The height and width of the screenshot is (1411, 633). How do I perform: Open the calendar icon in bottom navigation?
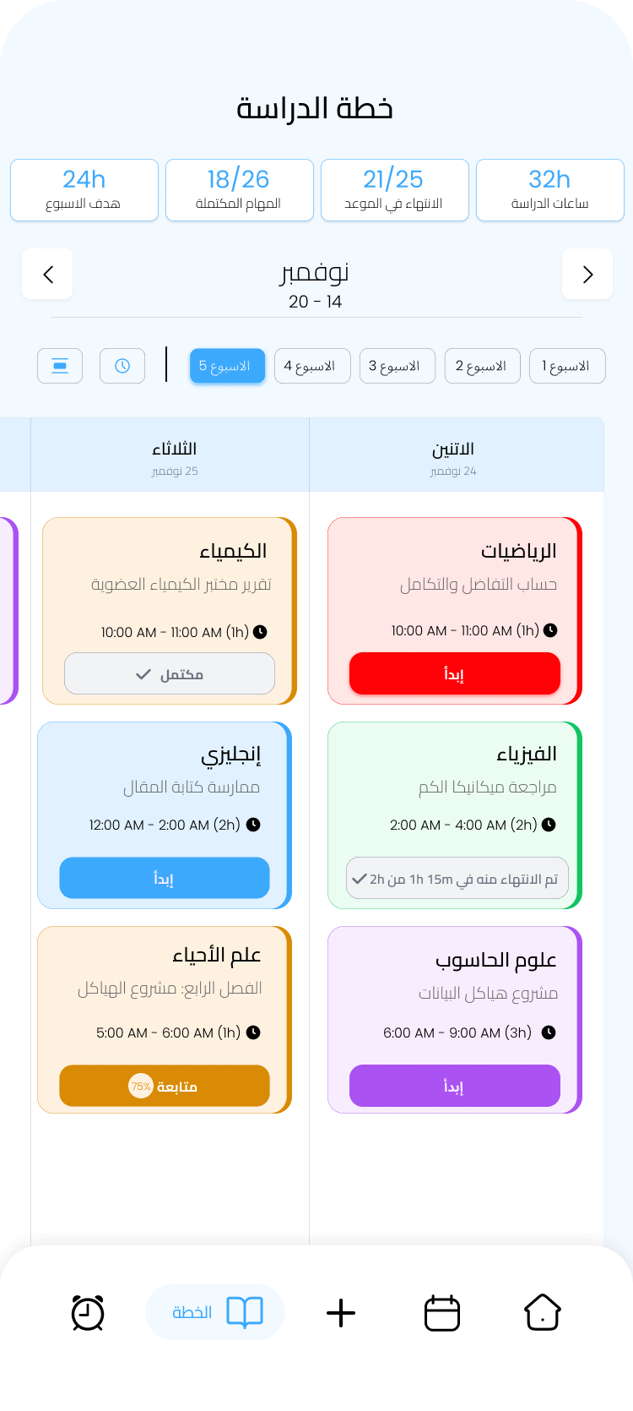pos(441,1312)
